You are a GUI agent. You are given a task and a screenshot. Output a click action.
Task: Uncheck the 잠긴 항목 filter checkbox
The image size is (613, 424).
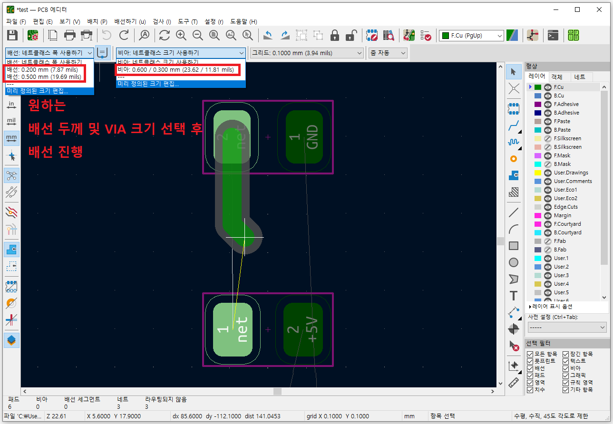pyautogui.click(x=565, y=354)
